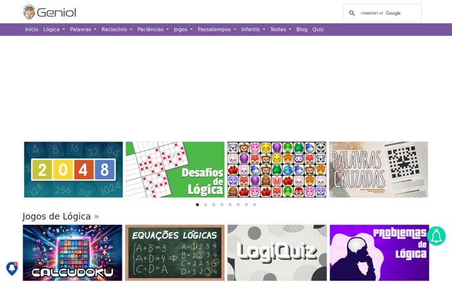Go to Início in the navigation bar
The height and width of the screenshot is (283, 452).
[x=31, y=30]
